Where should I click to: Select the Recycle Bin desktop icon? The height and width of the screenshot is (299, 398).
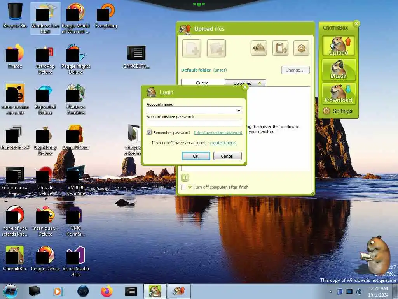[x=15, y=16]
